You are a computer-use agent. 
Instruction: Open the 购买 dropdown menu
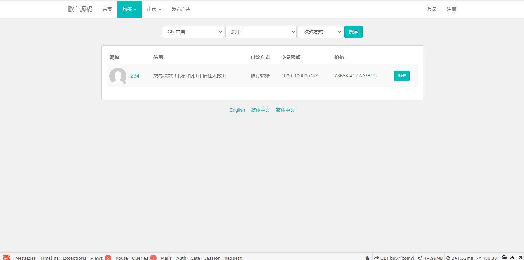pos(129,9)
